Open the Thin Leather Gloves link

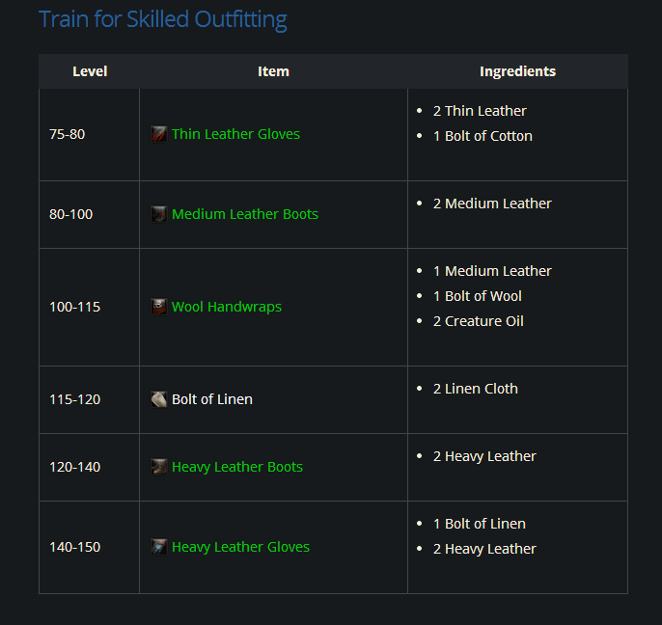235,134
